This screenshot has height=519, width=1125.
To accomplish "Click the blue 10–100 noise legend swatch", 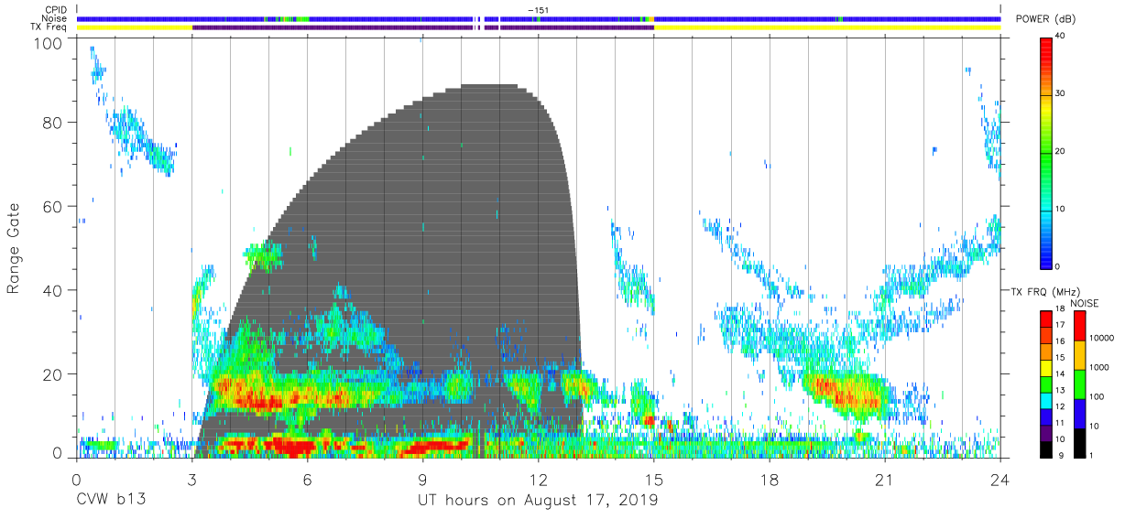I will click(x=1079, y=412).
